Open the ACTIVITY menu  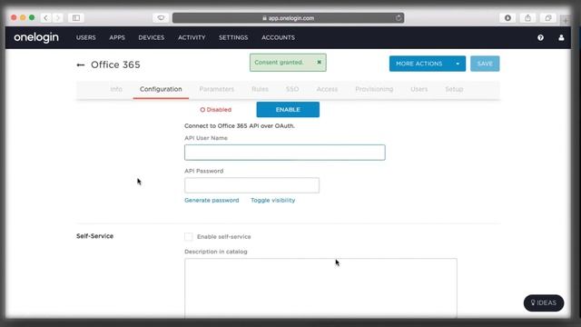192,37
